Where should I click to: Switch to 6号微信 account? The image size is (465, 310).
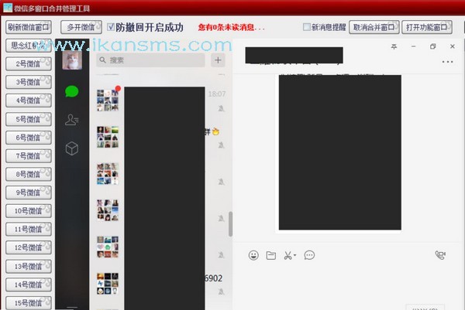29,138
